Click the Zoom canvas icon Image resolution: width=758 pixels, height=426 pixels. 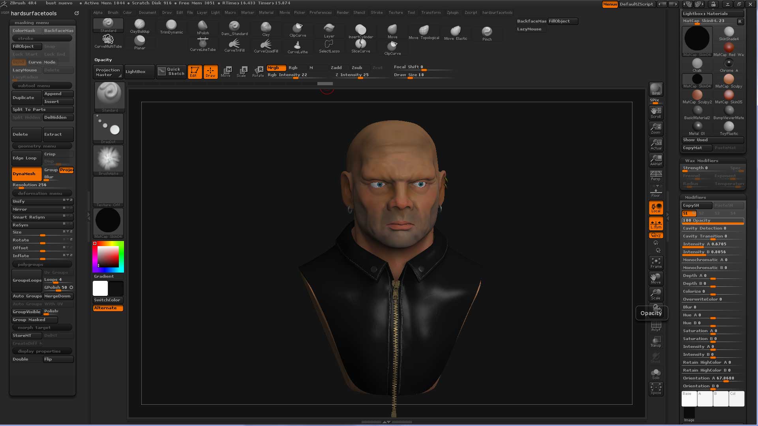[656, 128]
